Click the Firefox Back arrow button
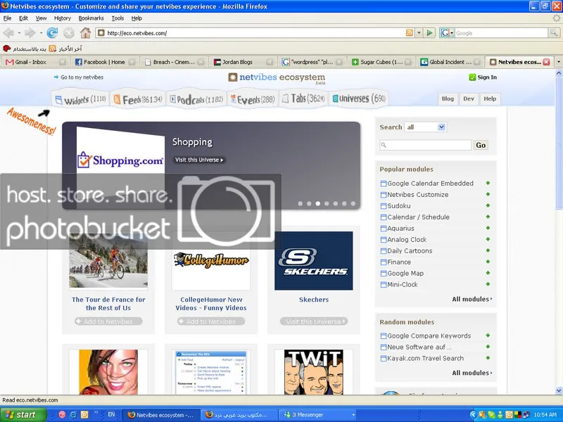 (9, 33)
